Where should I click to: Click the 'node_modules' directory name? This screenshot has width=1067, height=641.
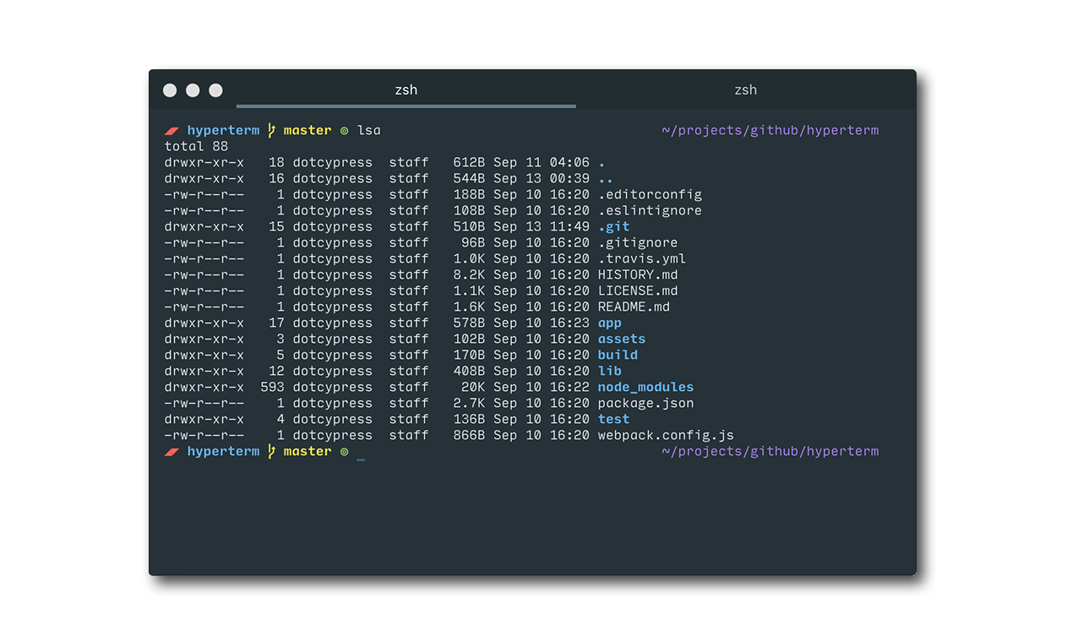[645, 387]
